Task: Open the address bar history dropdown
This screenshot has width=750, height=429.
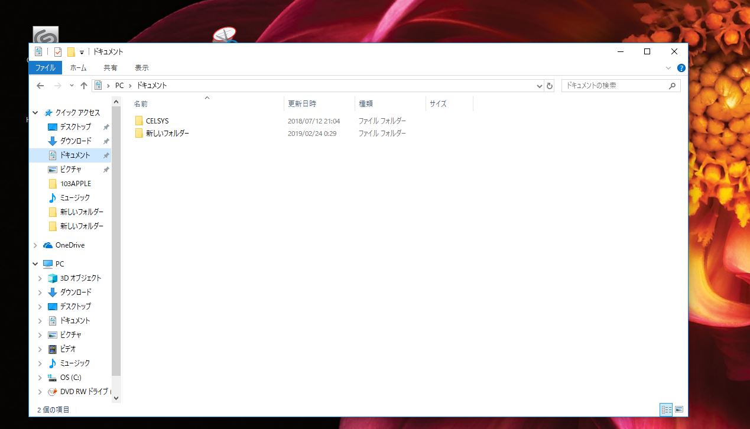Action: pos(539,86)
